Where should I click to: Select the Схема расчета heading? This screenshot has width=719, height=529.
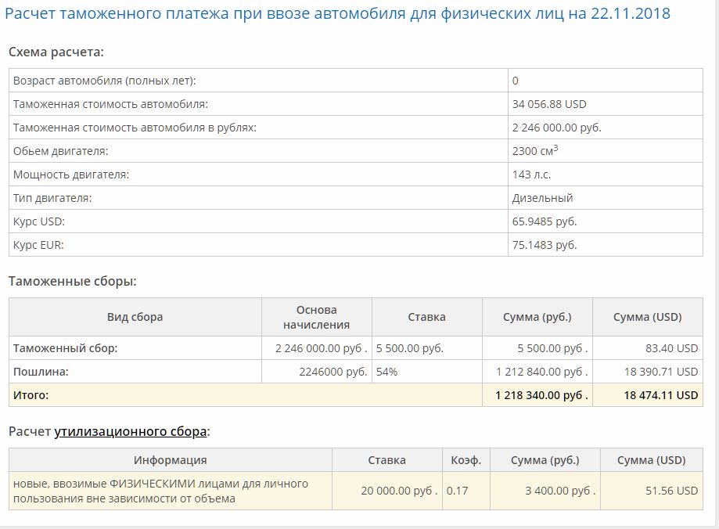pyautogui.click(x=56, y=52)
